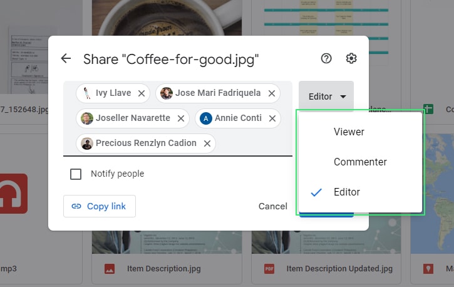The width and height of the screenshot is (454, 287).
Task: Select the coffee cup image thumbnail
Action: [167, 18]
